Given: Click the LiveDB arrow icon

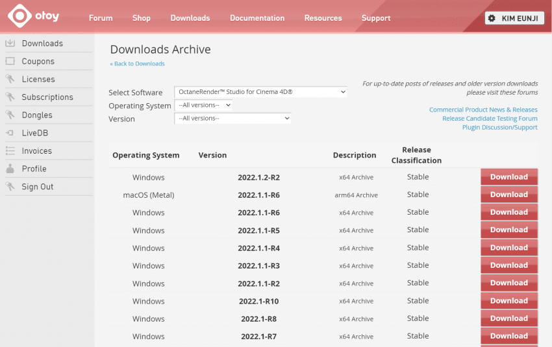Looking at the screenshot, I should tap(10, 133).
